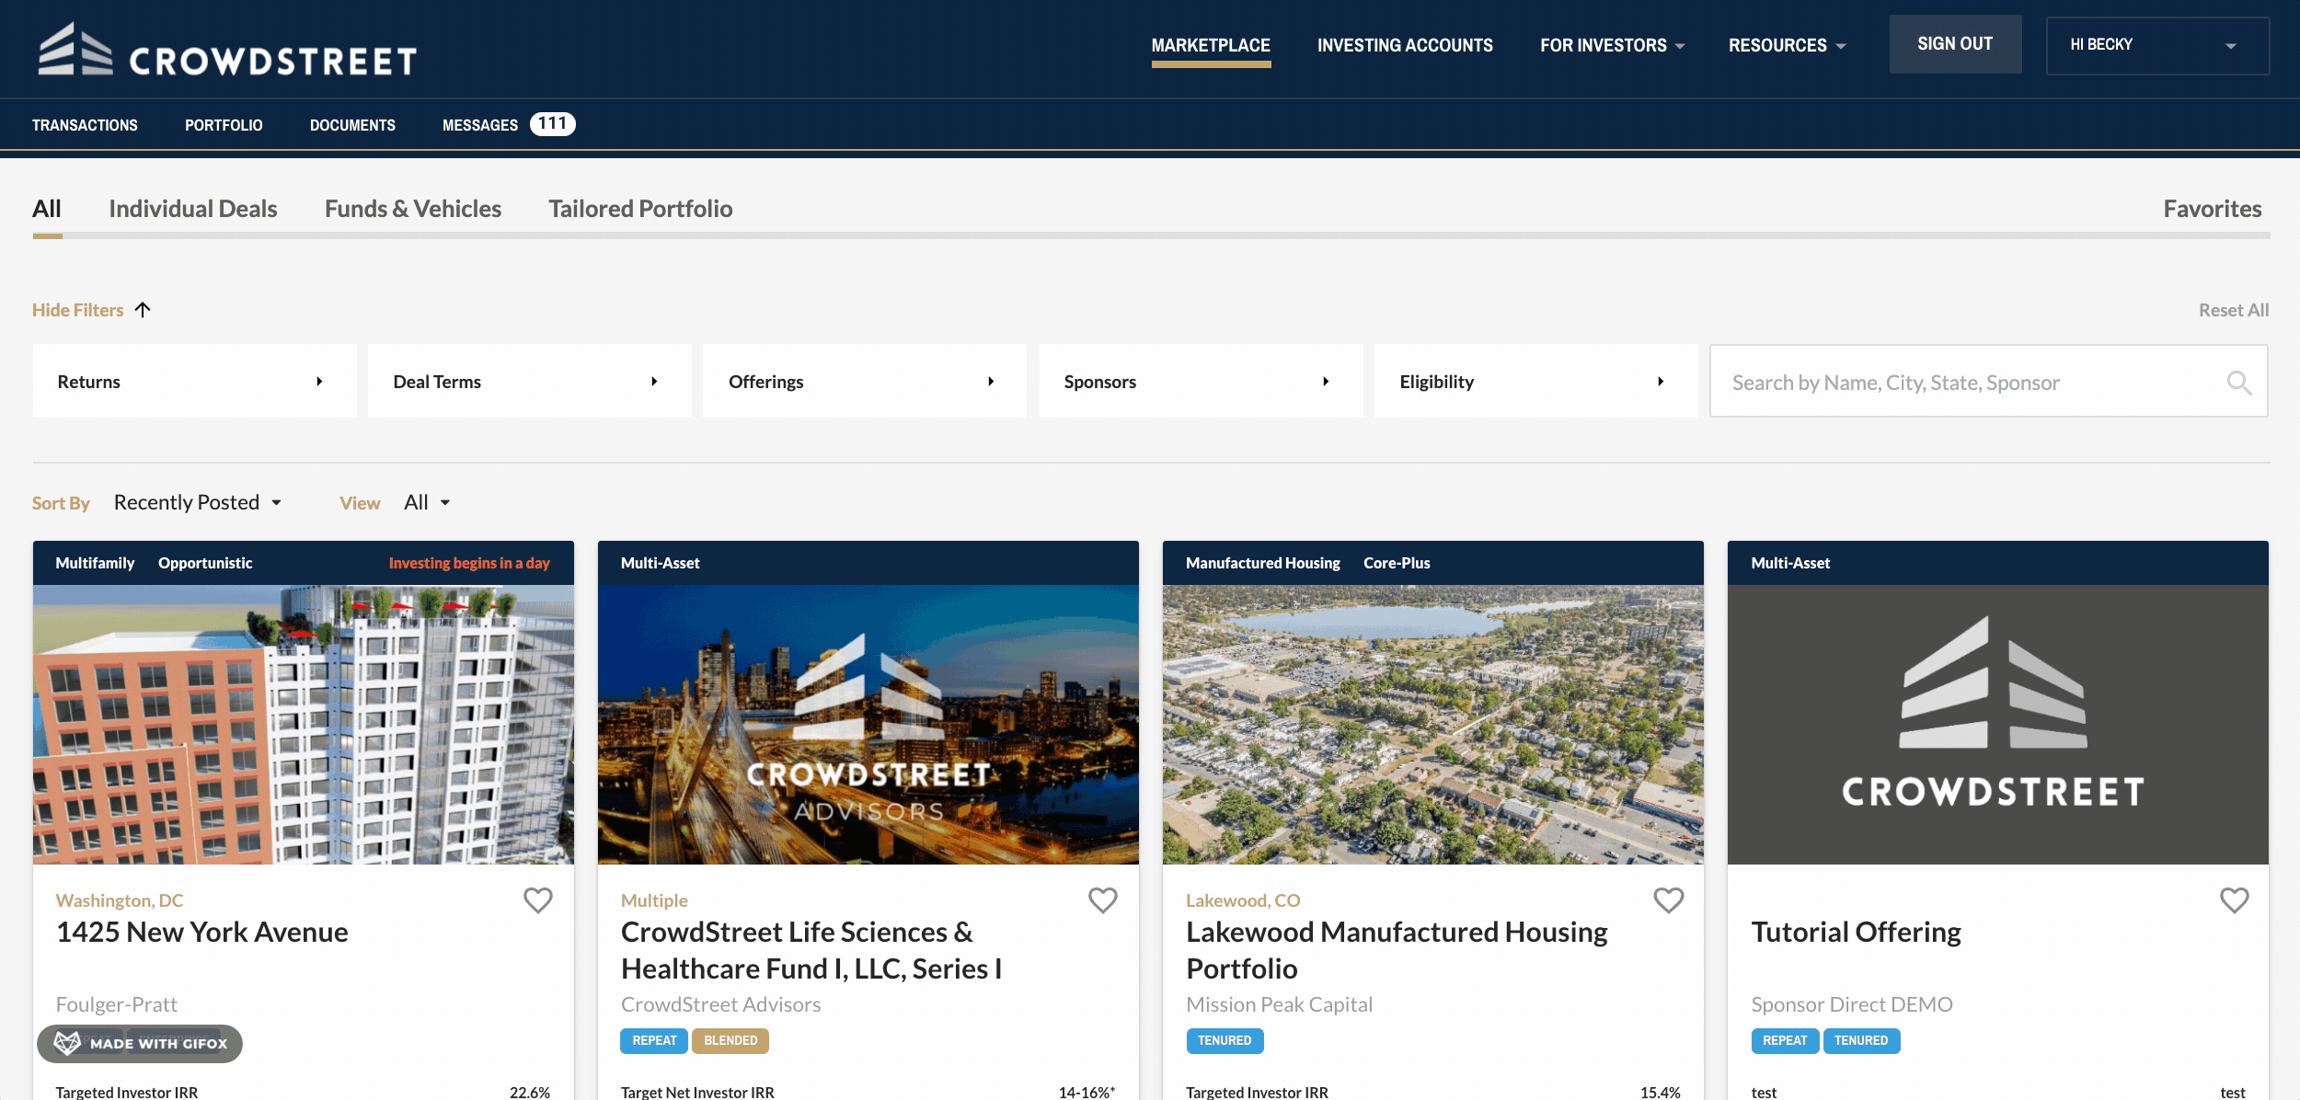Click the Hide Filters up arrow icon
This screenshot has height=1100, width=2300.
click(x=143, y=310)
